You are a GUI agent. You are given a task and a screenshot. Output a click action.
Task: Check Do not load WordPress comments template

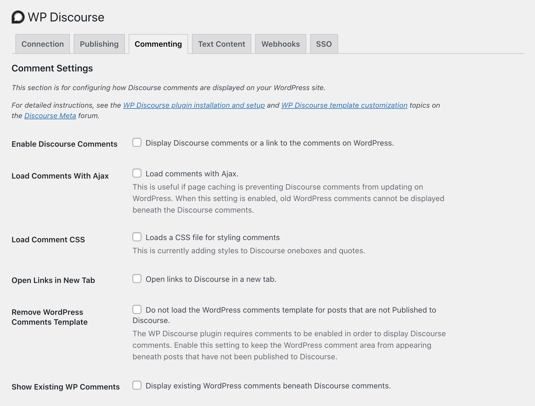(137, 310)
